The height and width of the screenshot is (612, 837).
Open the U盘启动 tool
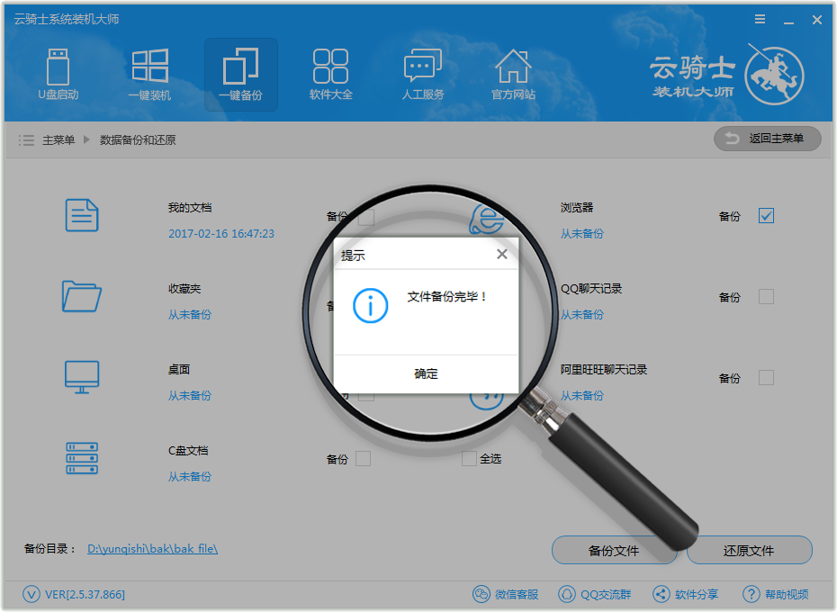[58, 75]
